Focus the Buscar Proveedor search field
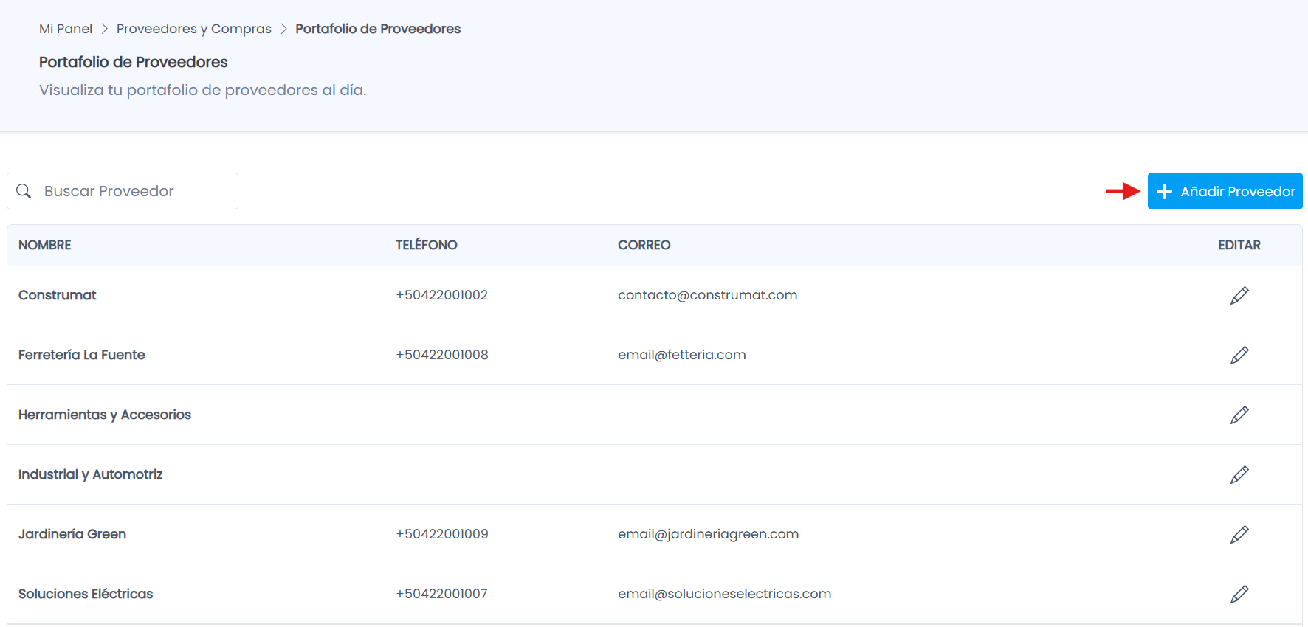The image size is (1308, 627). coord(123,191)
